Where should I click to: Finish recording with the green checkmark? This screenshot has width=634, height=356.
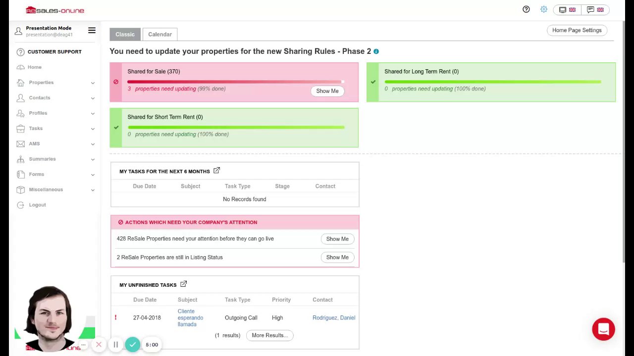(x=132, y=345)
